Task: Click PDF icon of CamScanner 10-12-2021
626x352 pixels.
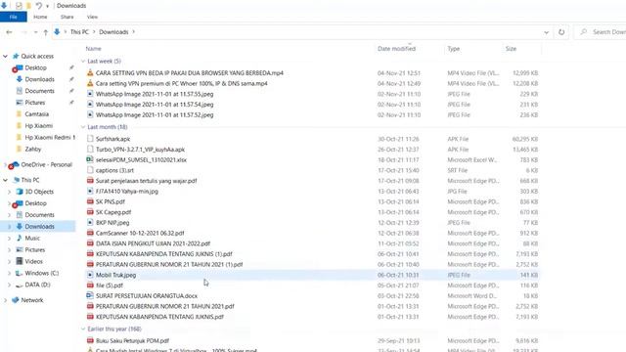Action: click(x=90, y=233)
